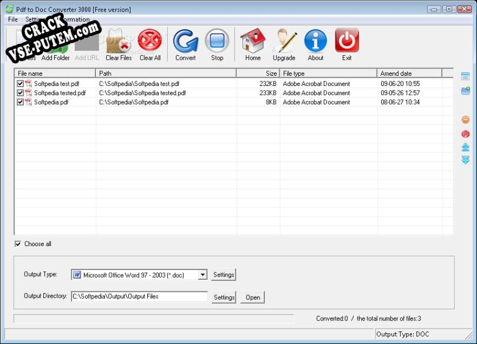Sort by the Size column header
Viewport: 477px width, 344px height.
coord(258,73)
